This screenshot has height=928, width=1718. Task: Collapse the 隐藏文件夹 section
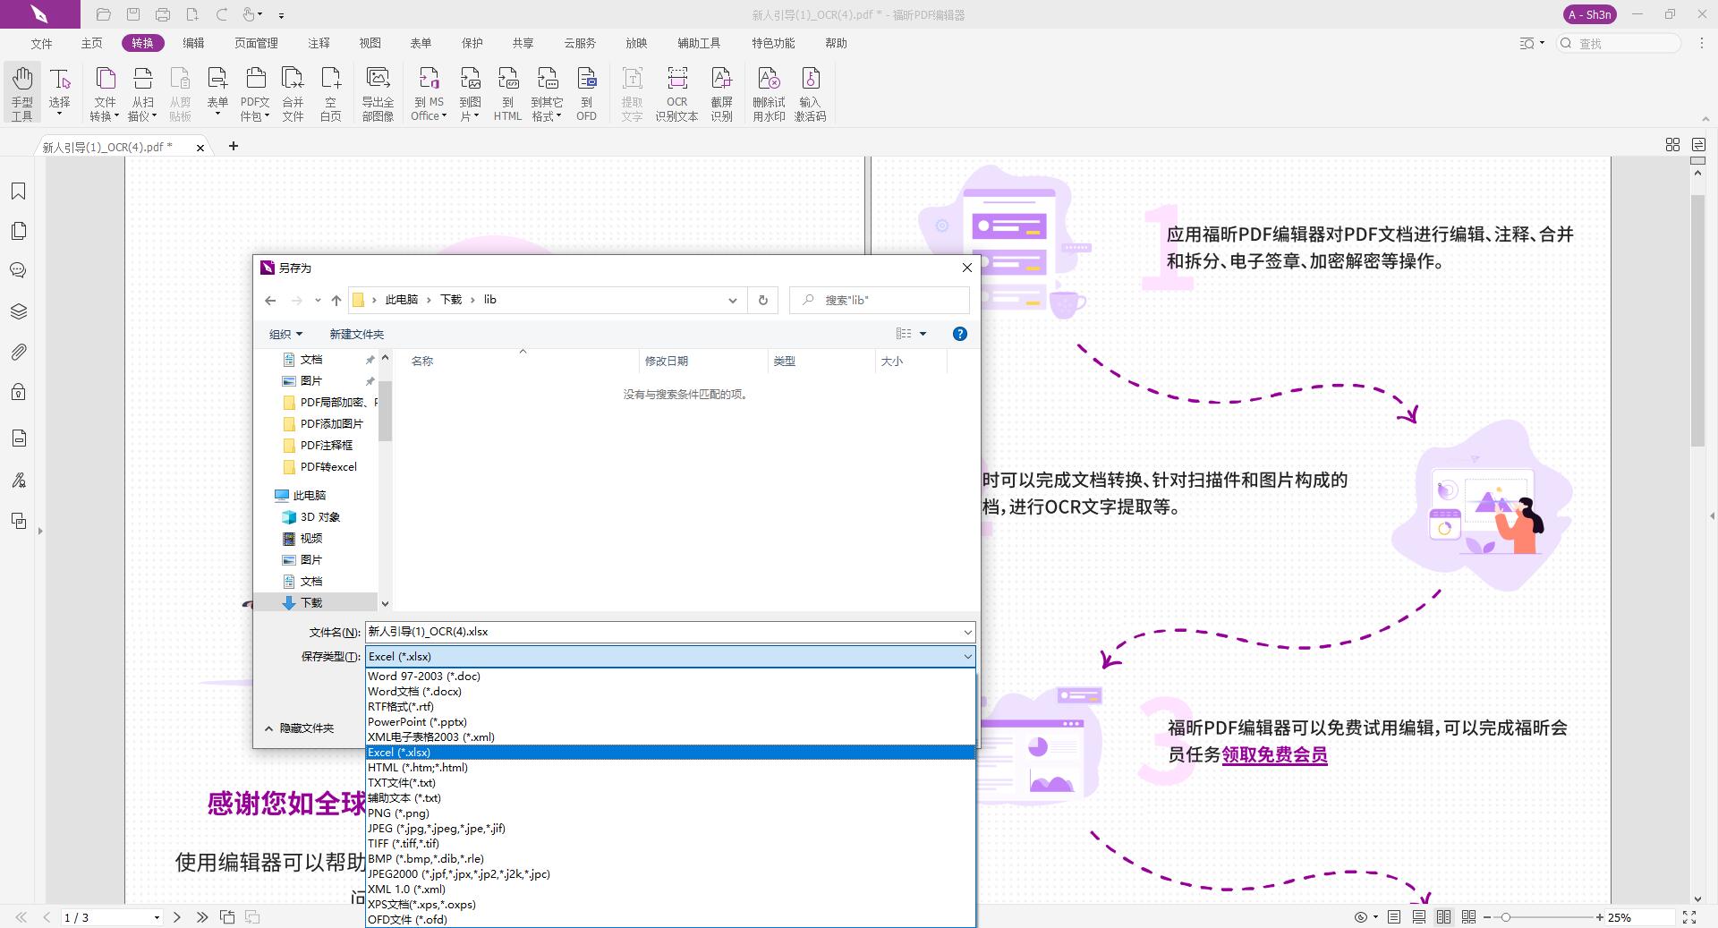pyautogui.click(x=302, y=728)
